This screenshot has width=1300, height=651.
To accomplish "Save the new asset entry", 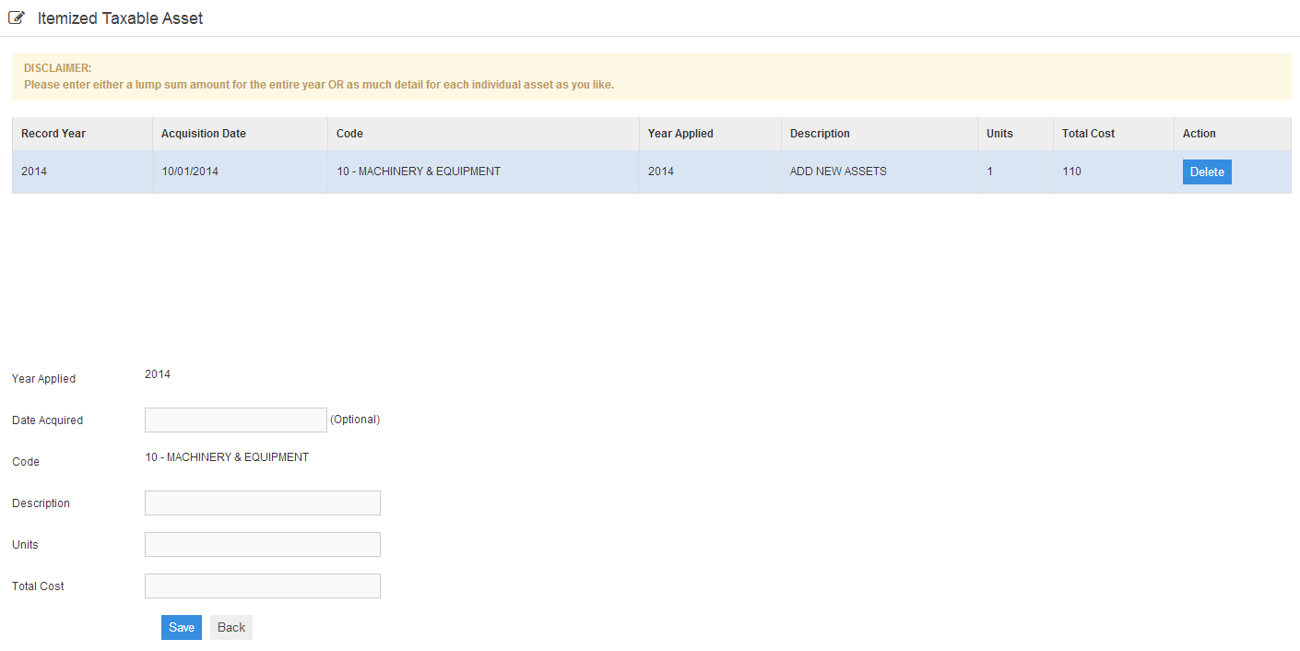I will coord(182,627).
